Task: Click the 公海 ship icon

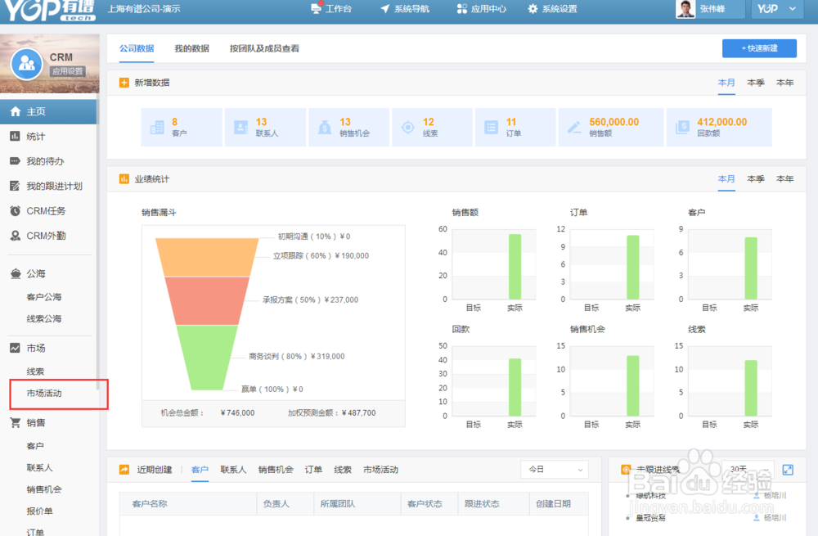Action: pos(15,273)
